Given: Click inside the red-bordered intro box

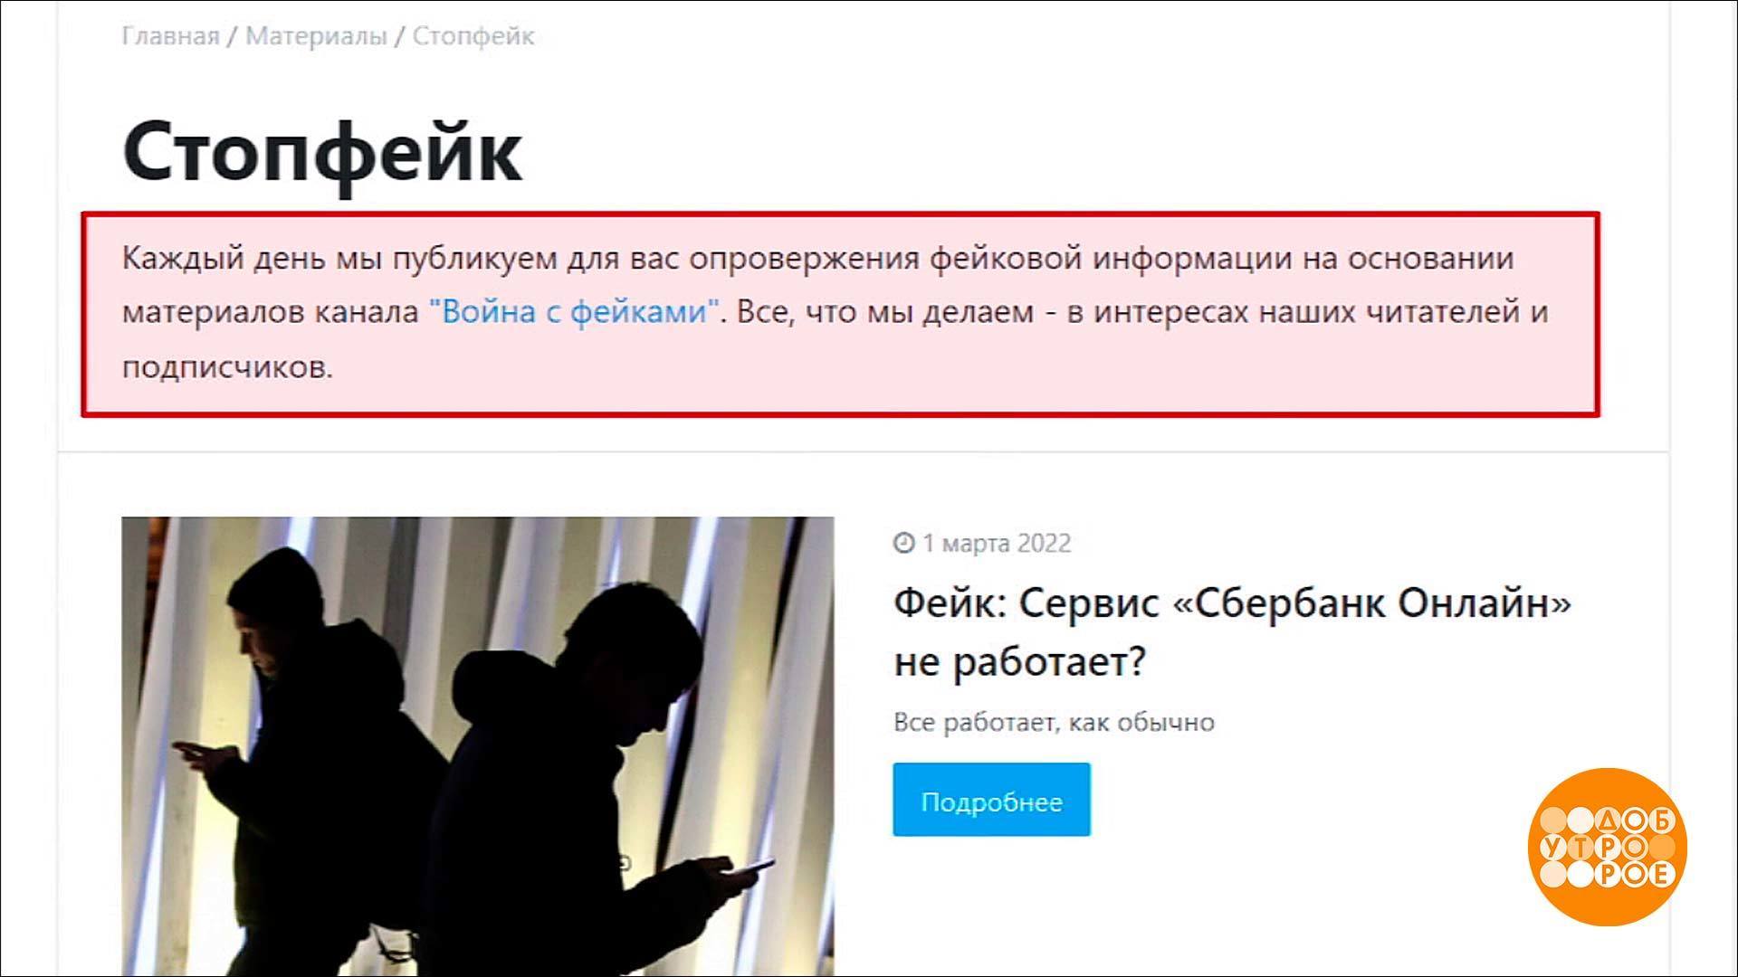Looking at the screenshot, I should tap(840, 314).
